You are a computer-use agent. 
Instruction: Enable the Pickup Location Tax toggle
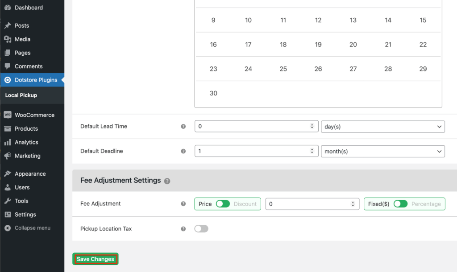(x=201, y=229)
